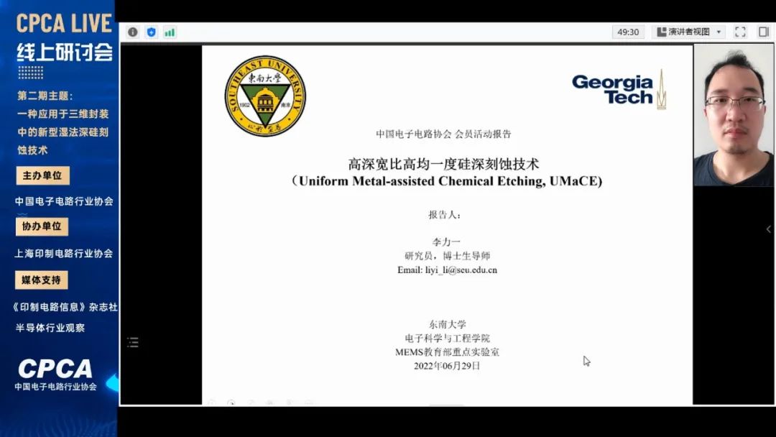The width and height of the screenshot is (776, 437).
Task: Select the speaker video thumbnail
Action: (734, 115)
